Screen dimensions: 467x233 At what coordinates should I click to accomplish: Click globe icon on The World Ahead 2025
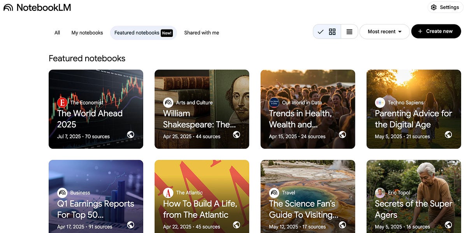click(131, 135)
